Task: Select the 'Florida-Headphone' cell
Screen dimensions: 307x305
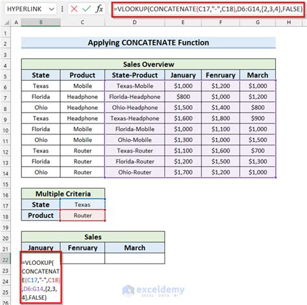Action: pos(135,97)
